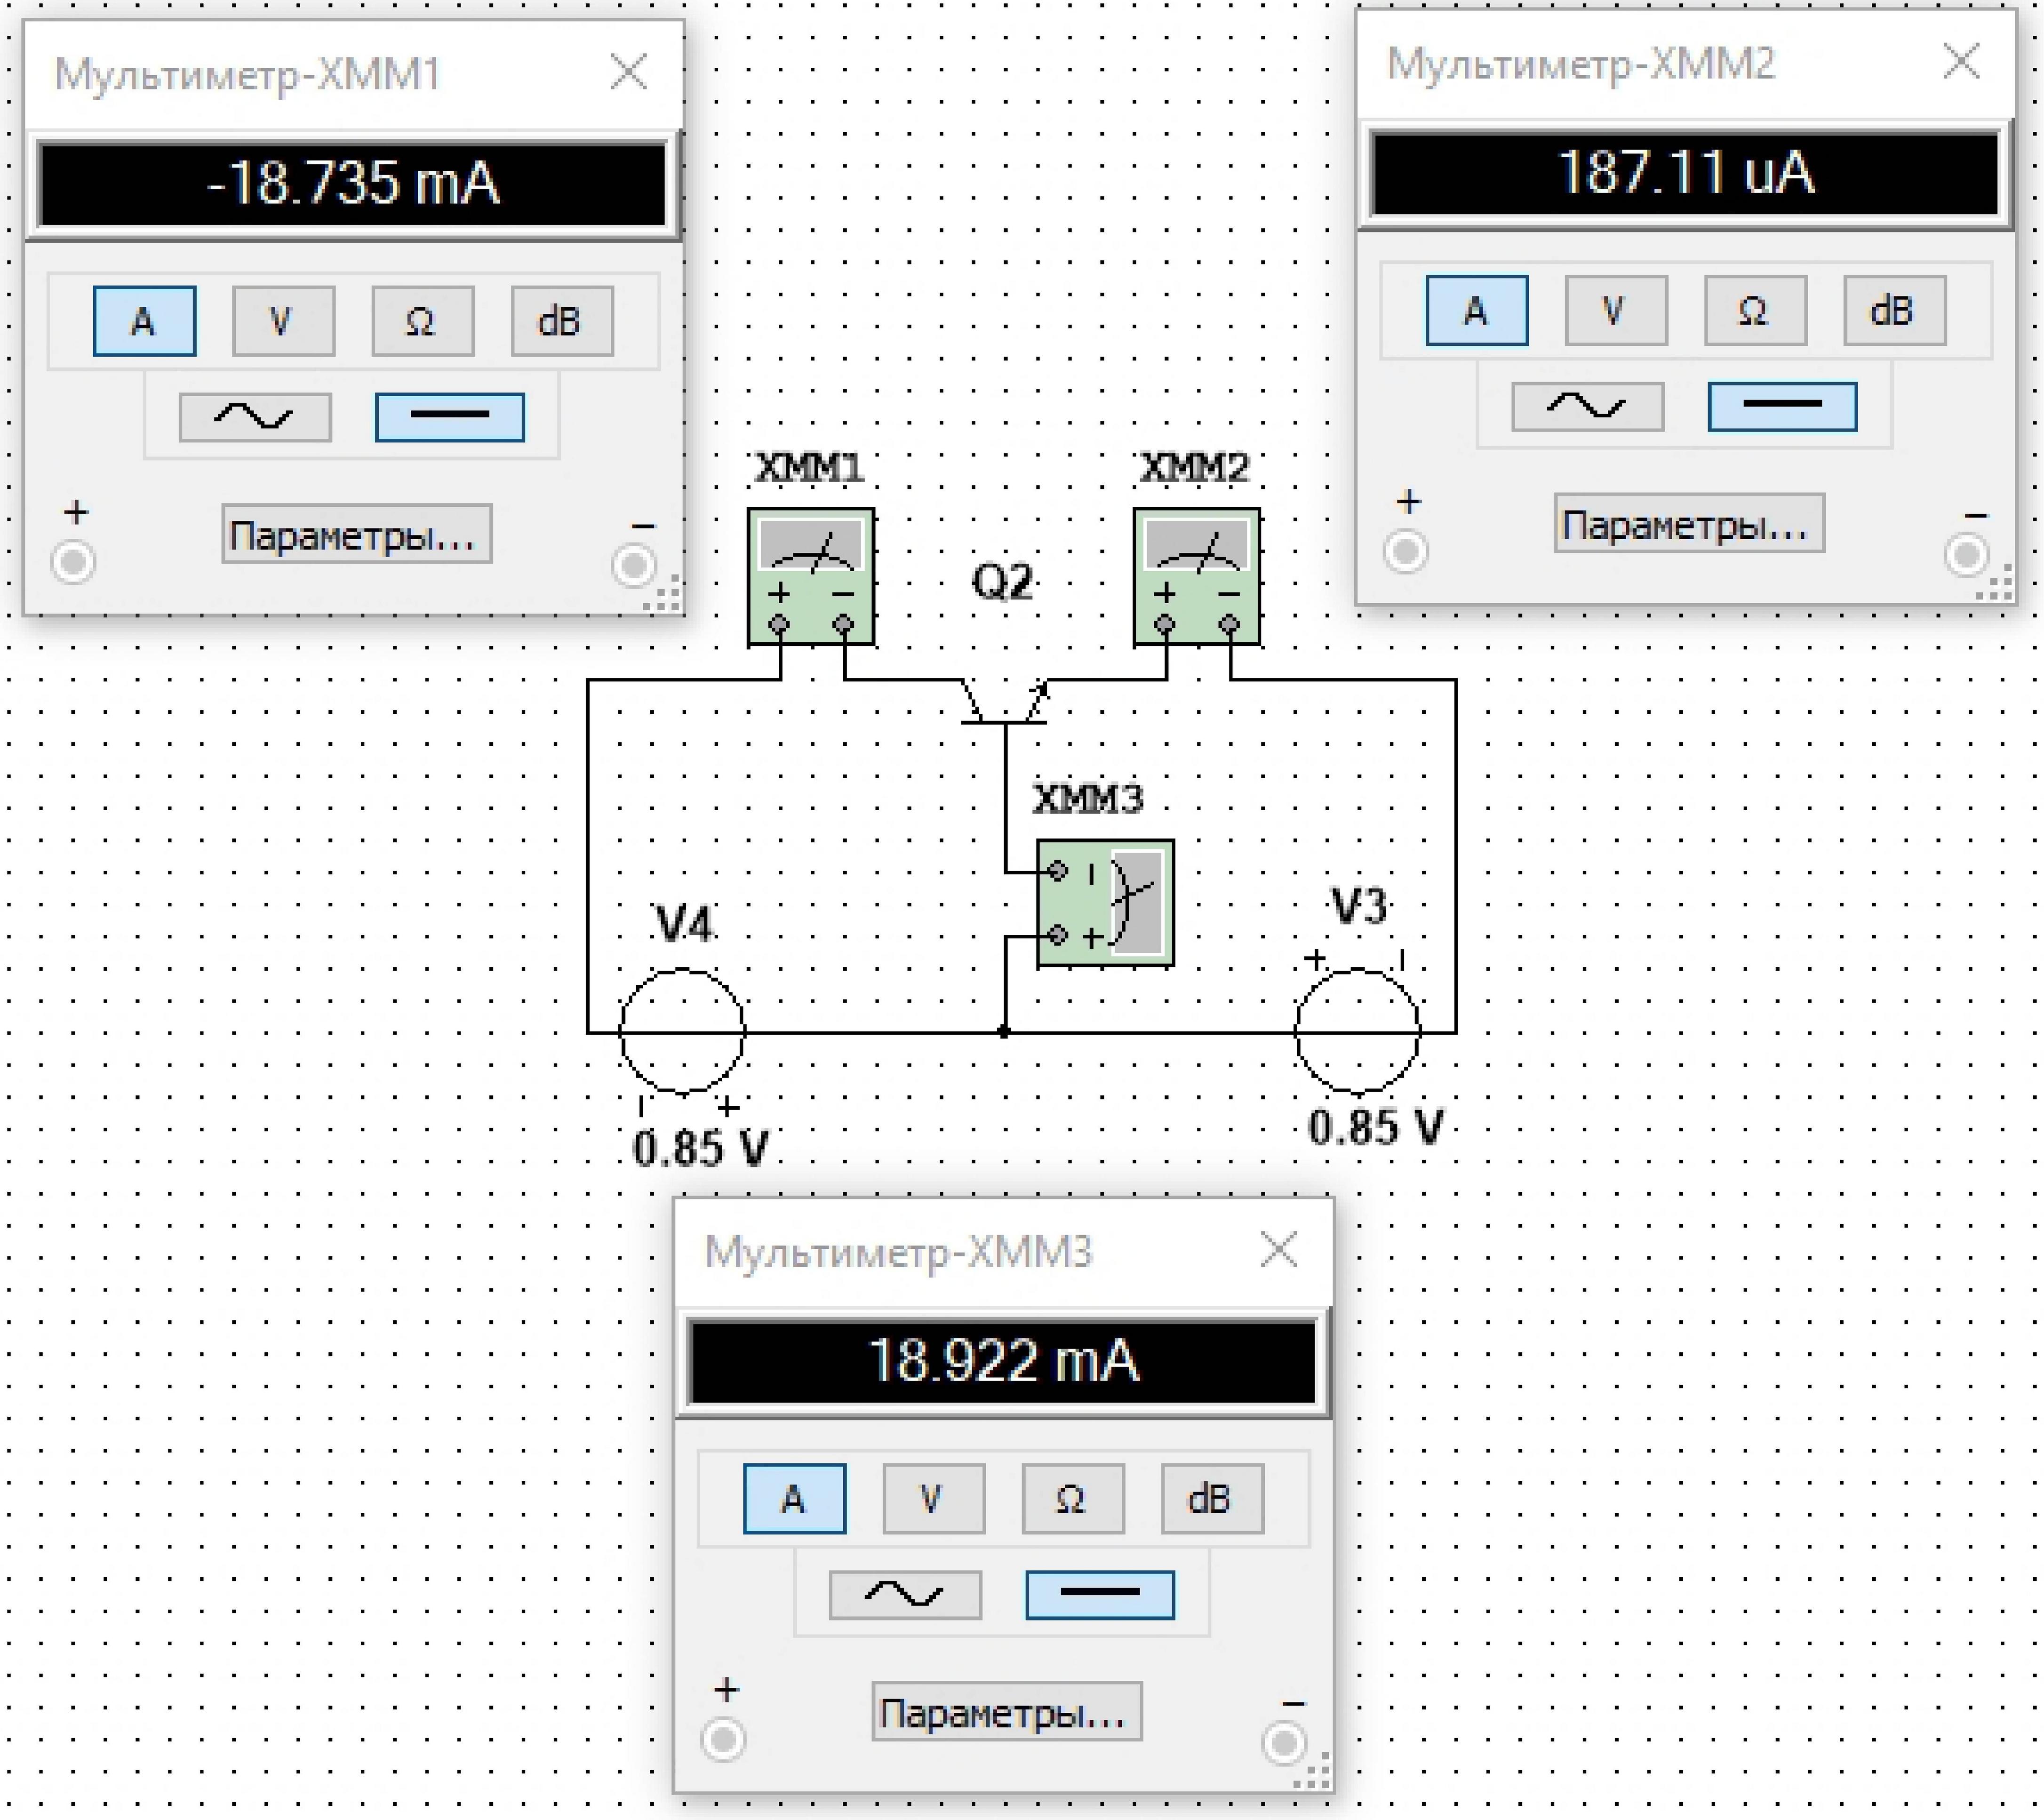Click the XMM2 multimeter component on schematic
2044x1820 pixels.
pos(1196,576)
